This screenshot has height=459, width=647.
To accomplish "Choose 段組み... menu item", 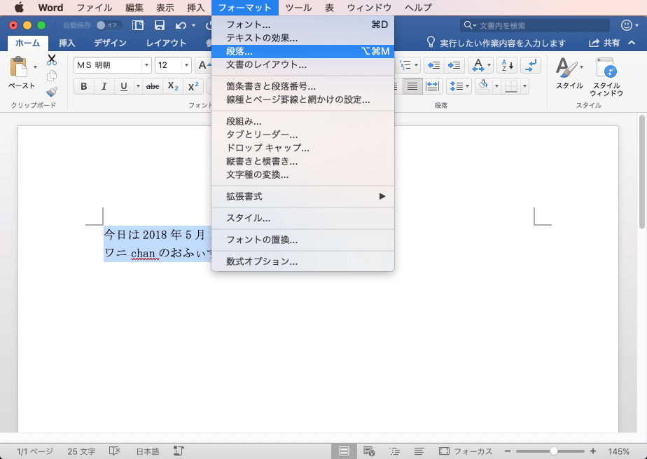I will (x=303, y=121).
